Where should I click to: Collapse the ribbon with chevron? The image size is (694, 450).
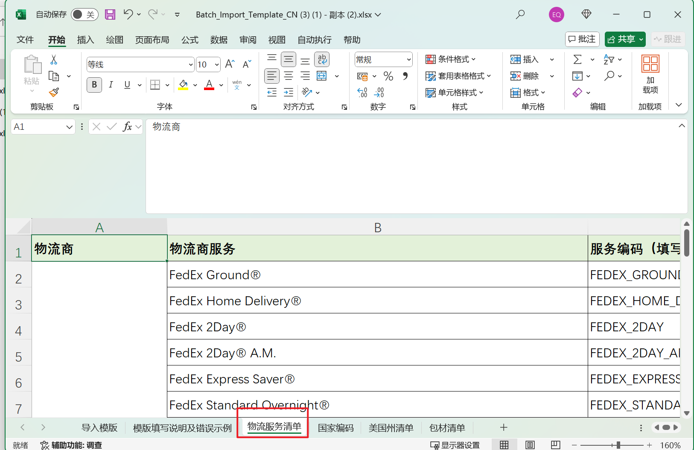tap(679, 105)
